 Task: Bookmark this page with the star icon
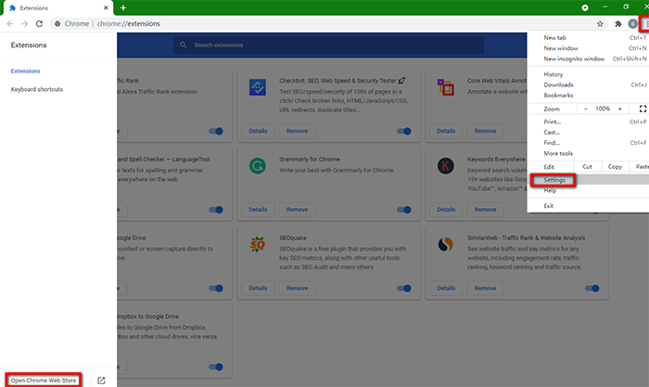(601, 23)
